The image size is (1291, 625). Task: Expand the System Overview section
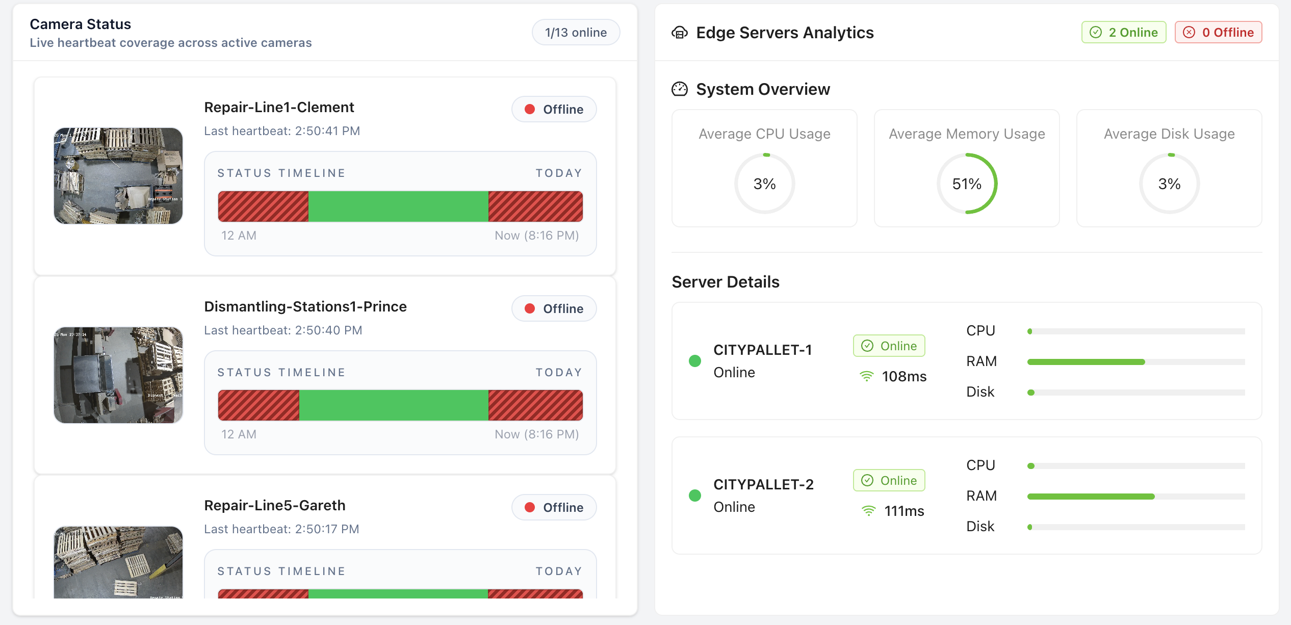pos(763,89)
